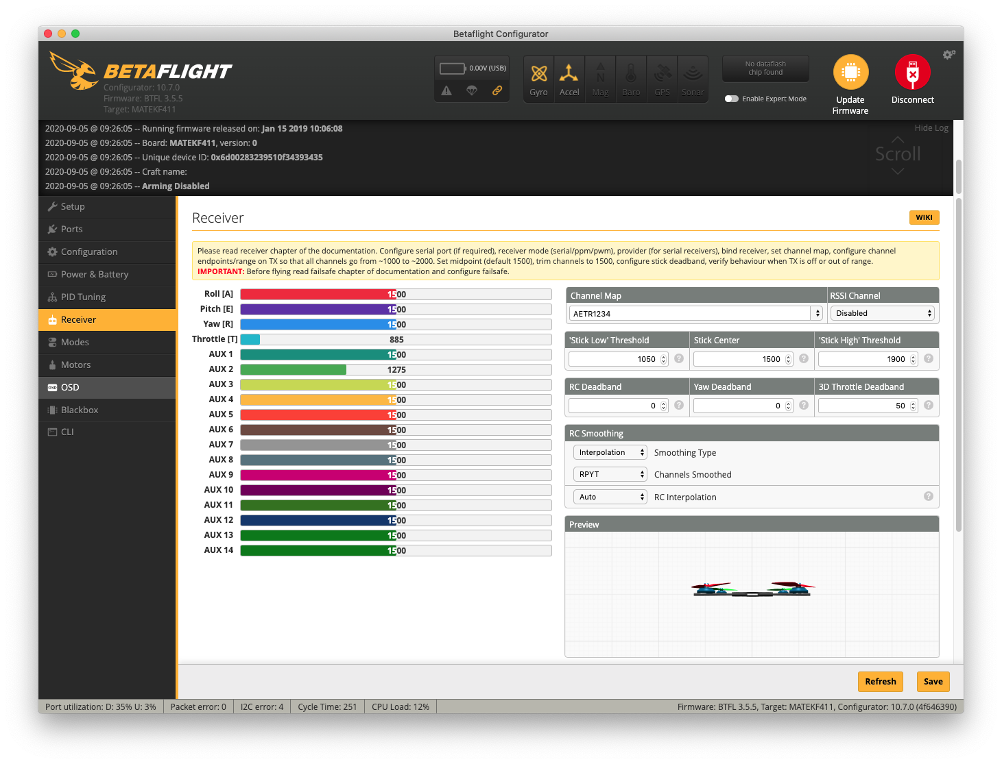Image resolution: width=1002 pixels, height=764 pixels.
Task: Toggle Enable Expert Mode switch
Action: pyautogui.click(x=732, y=99)
